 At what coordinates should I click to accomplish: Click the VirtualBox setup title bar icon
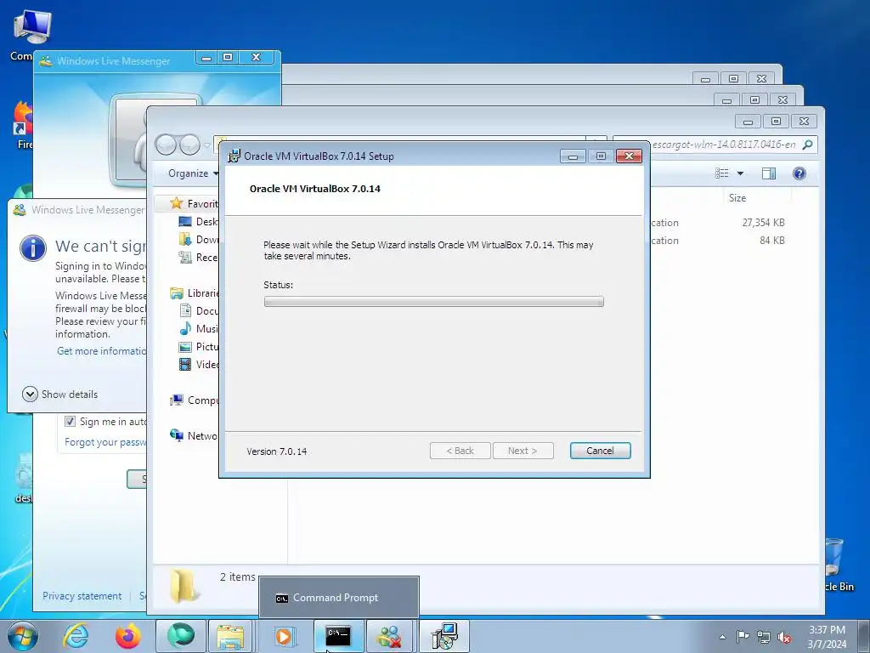pos(234,156)
